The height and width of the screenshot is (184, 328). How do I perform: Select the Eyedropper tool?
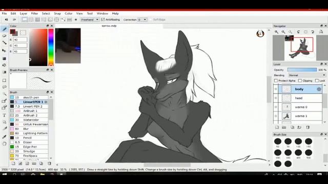(x=5, y=136)
